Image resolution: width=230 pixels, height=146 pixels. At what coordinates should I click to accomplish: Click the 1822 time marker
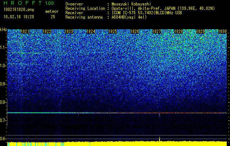47,31
